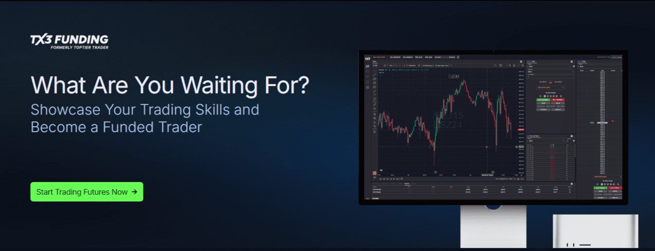Click the Indicators button in chart toolbar
Viewport: 655px width, 251px height.
pos(412,65)
